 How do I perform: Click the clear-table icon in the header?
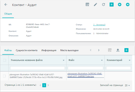point(87,5)
